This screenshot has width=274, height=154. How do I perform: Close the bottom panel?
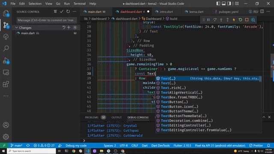pos(269,117)
